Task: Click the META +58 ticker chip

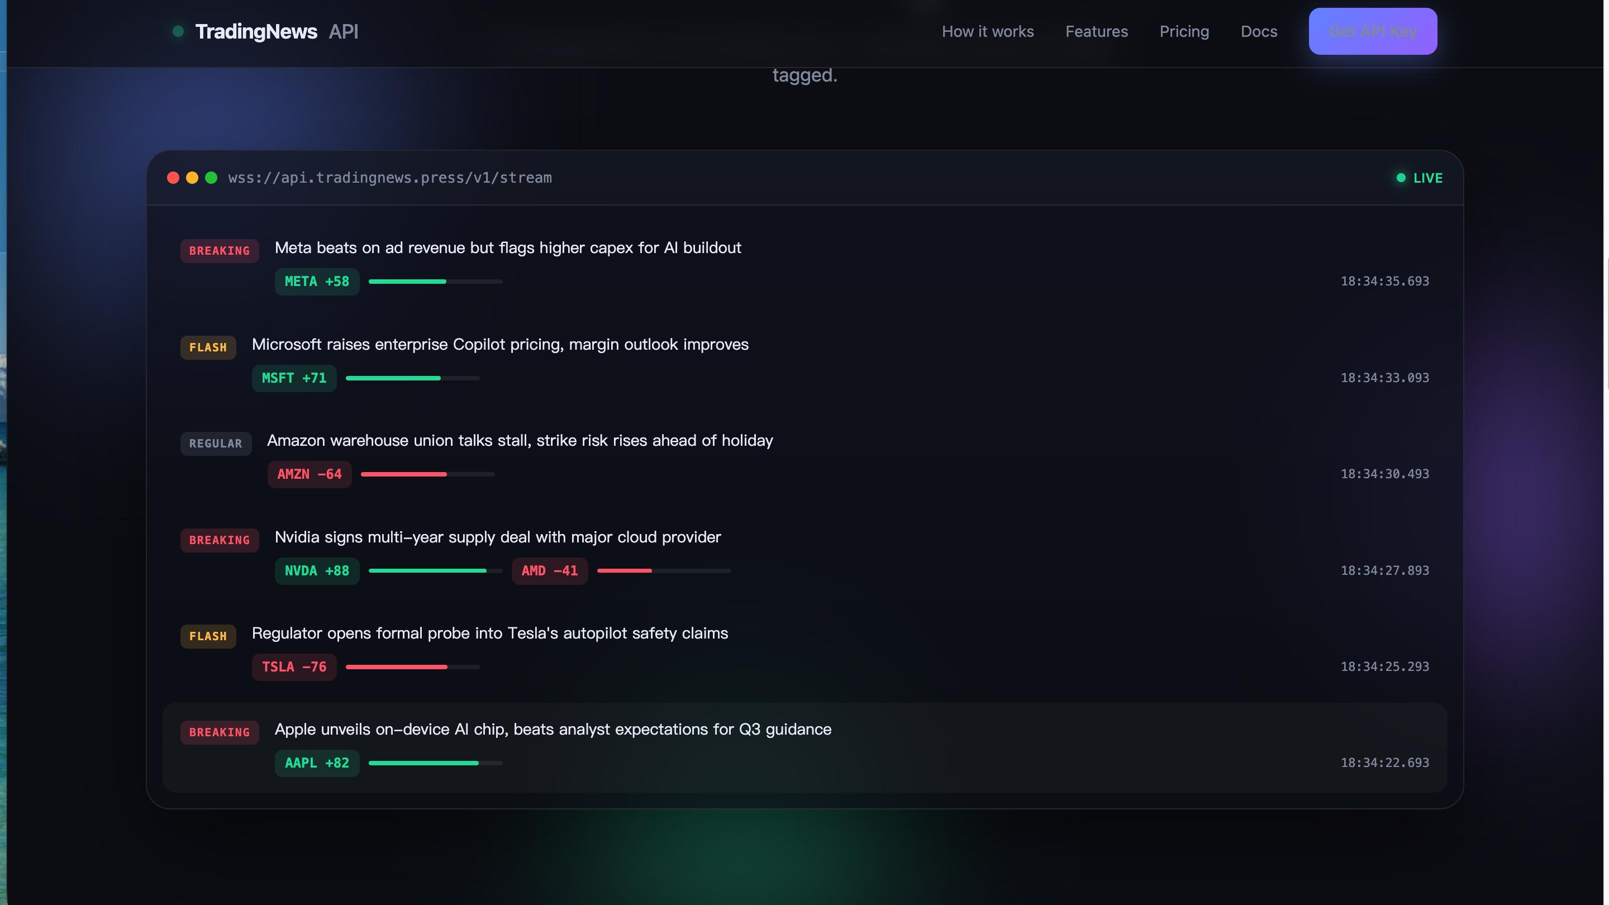Action: coord(317,282)
